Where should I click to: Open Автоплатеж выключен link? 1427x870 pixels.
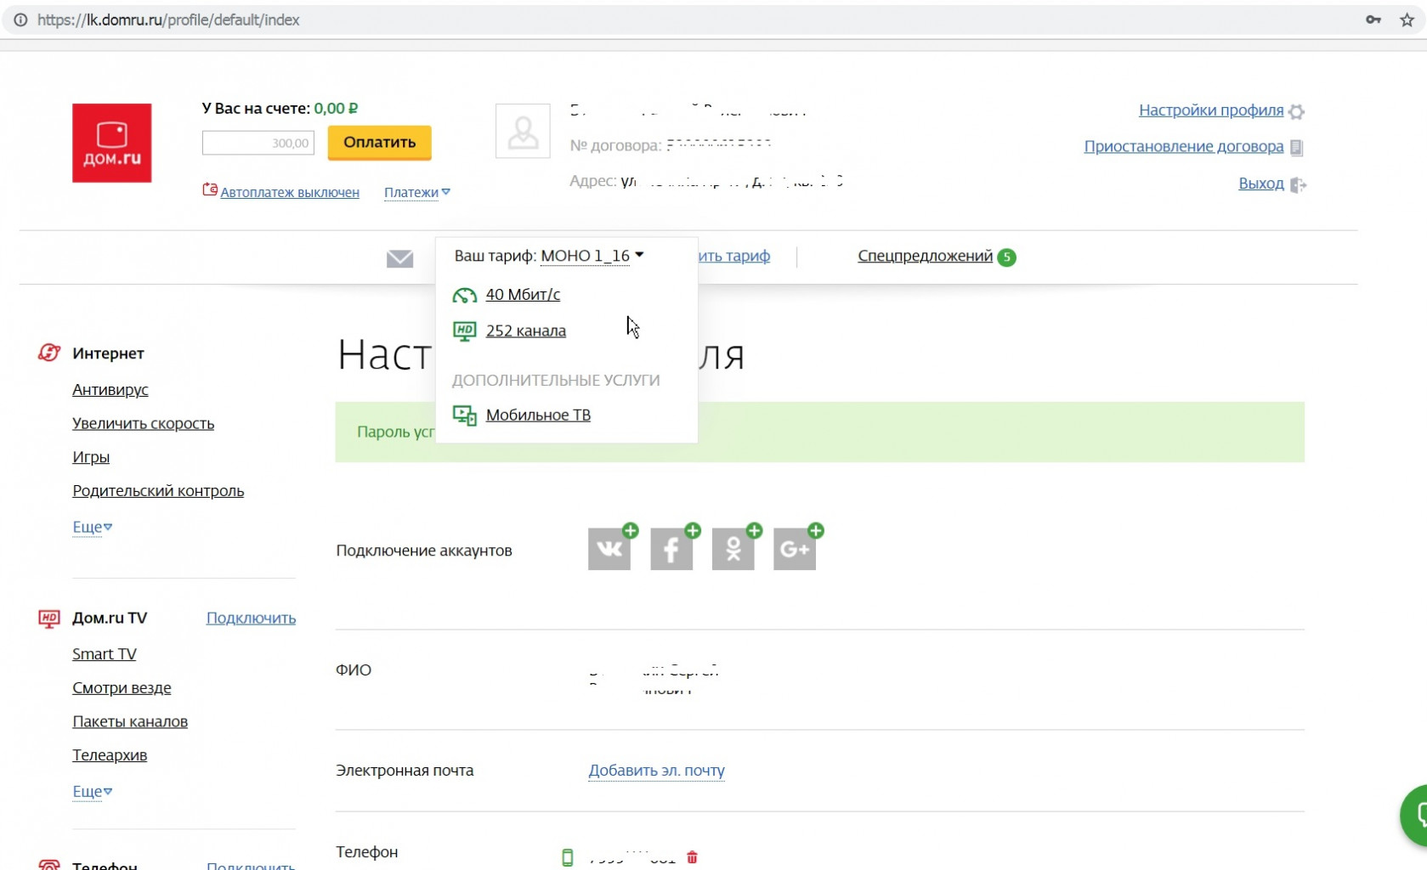[x=290, y=193]
